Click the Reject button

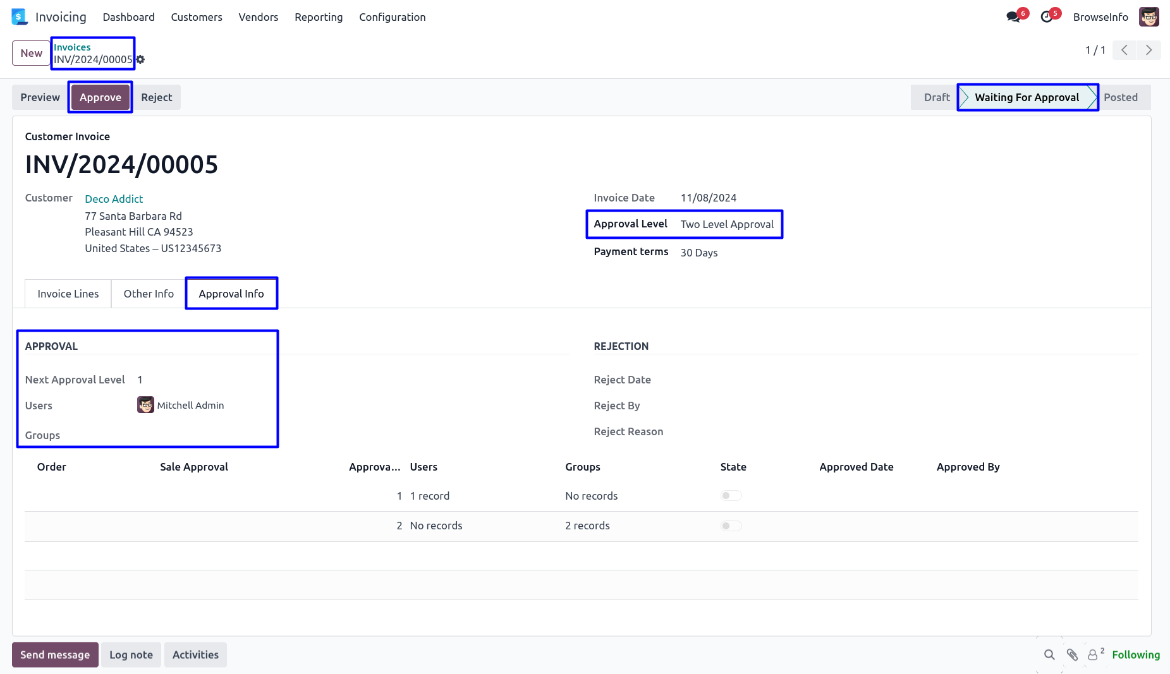[157, 97]
